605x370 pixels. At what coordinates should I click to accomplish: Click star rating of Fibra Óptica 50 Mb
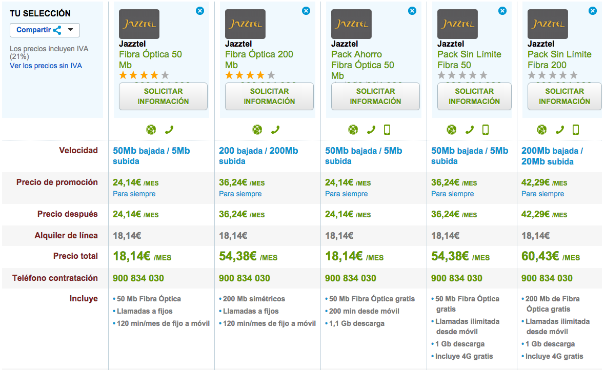pyautogui.click(x=144, y=75)
